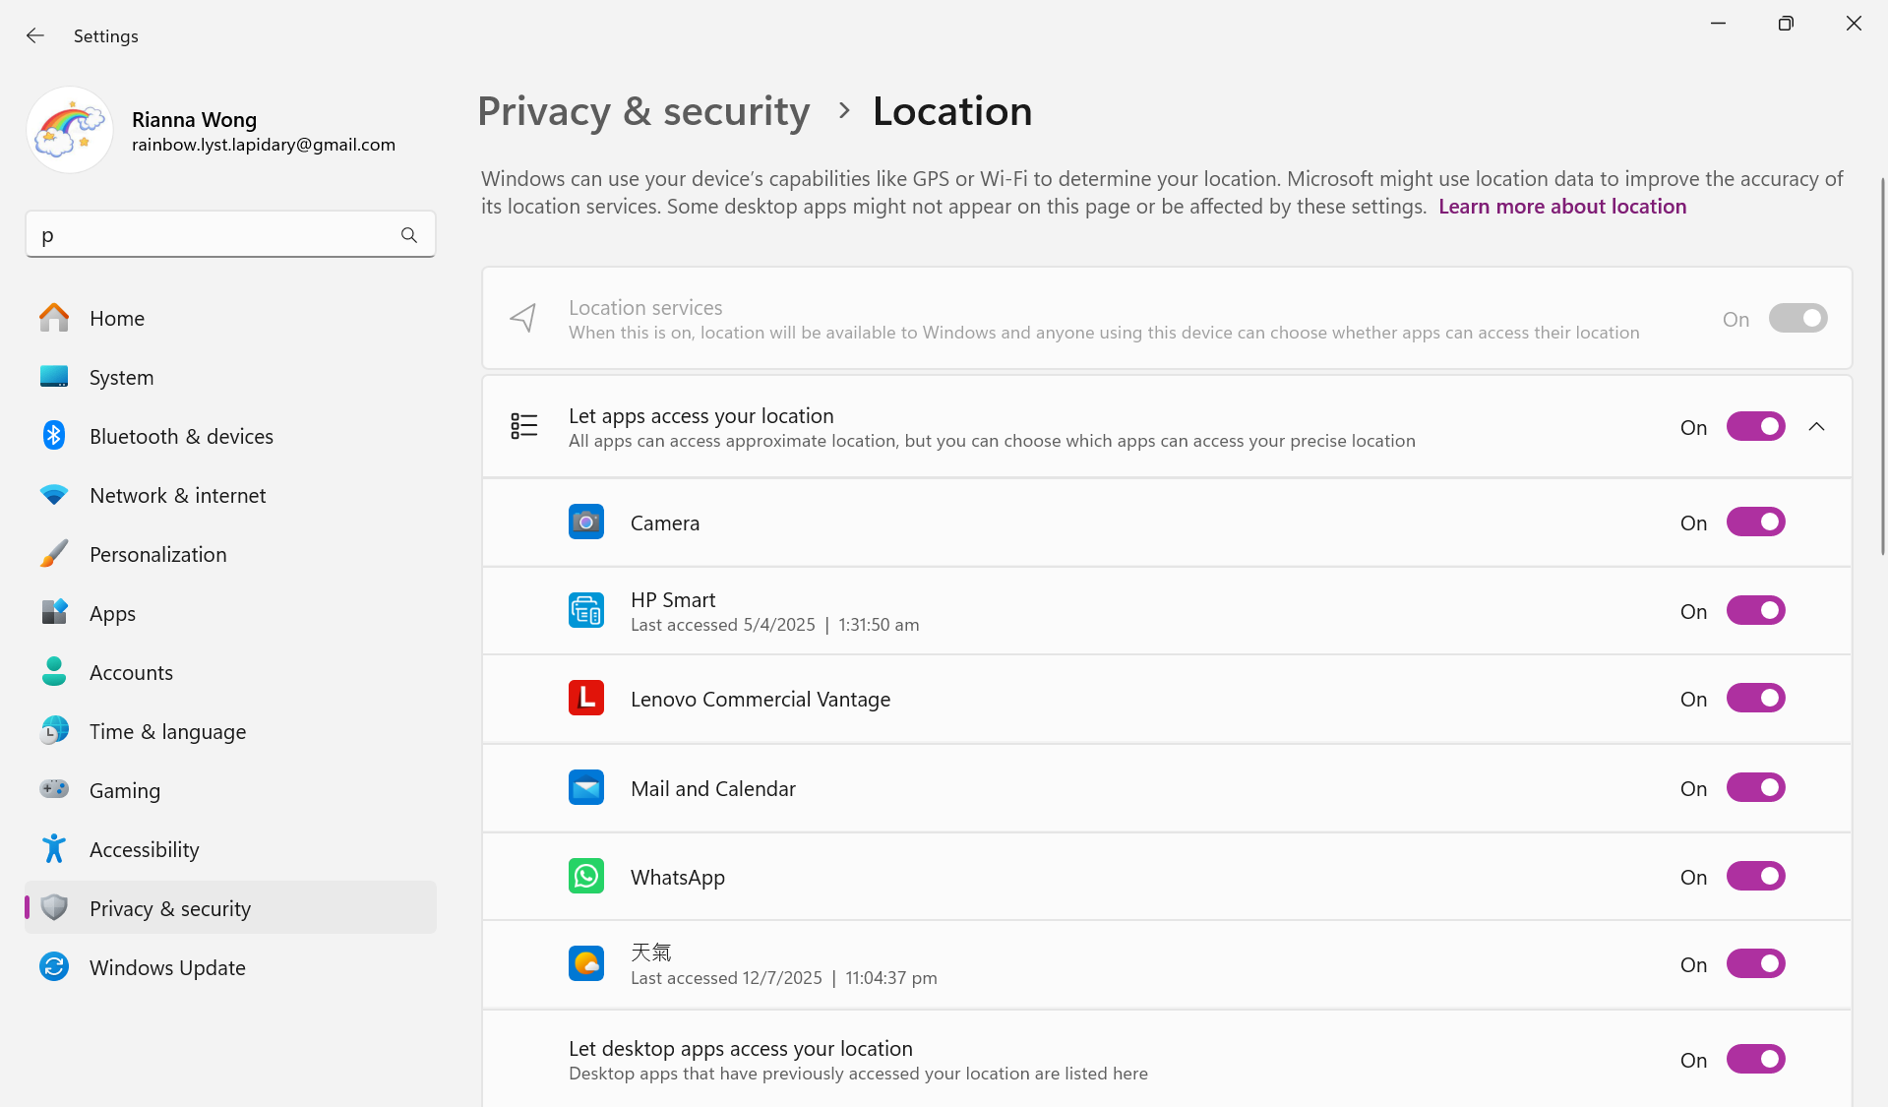Click the WhatsApp app icon

click(x=586, y=876)
